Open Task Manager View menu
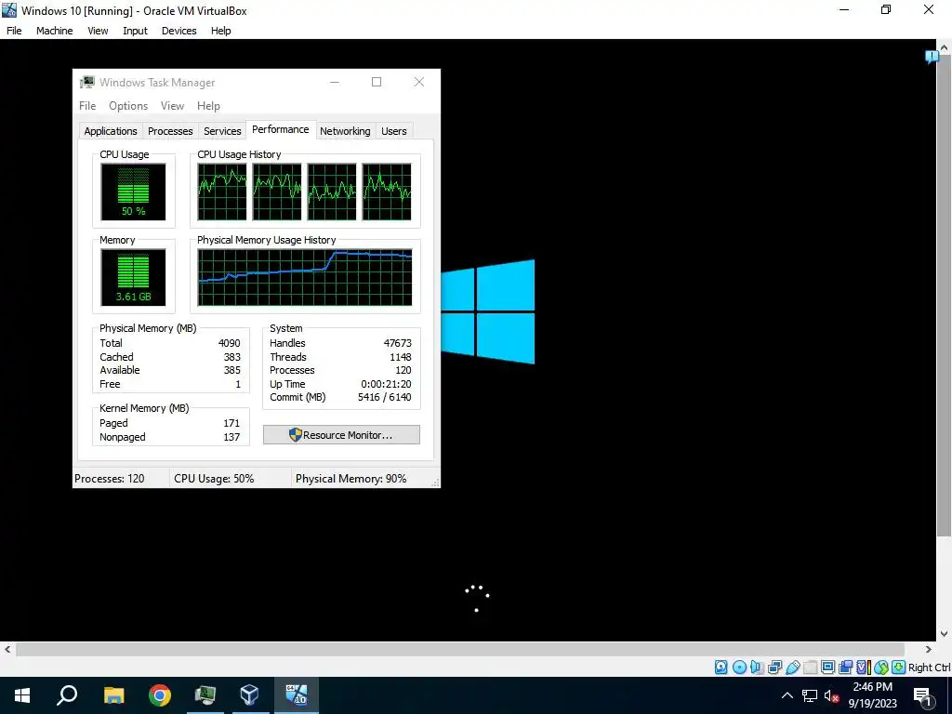Viewport: 952px width, 714px height. coord(172,106)
